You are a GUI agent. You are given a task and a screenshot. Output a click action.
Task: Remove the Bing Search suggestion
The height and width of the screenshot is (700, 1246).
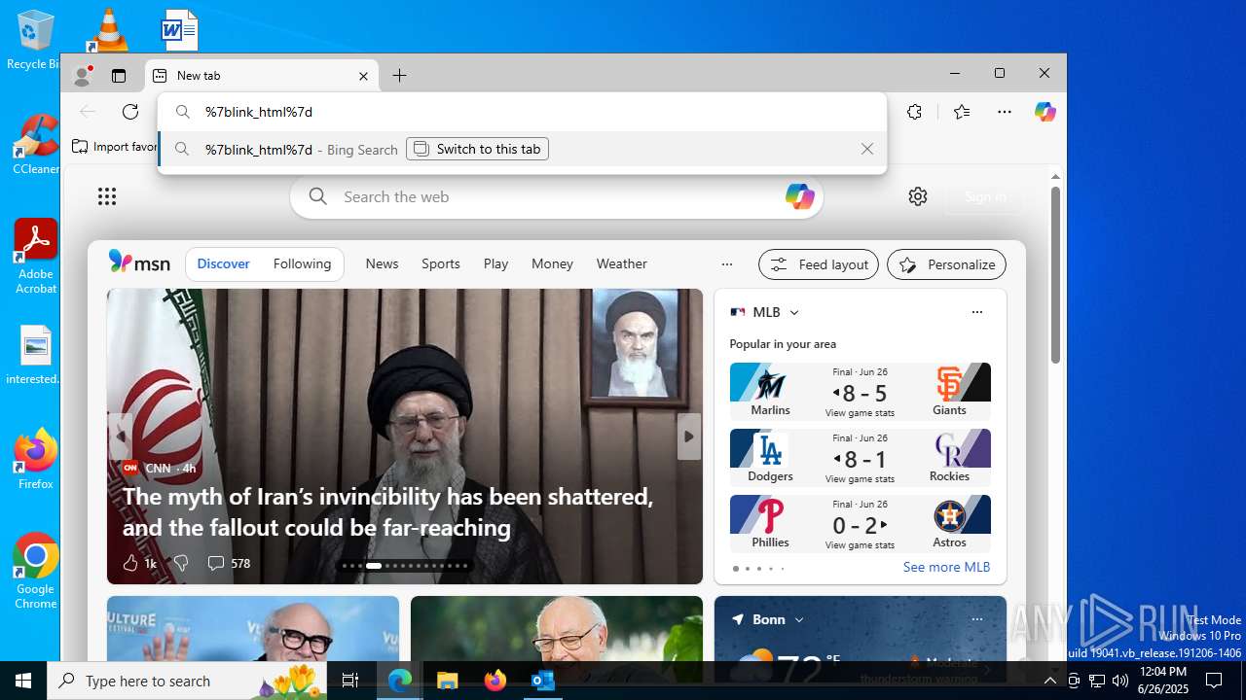point(866,149)
